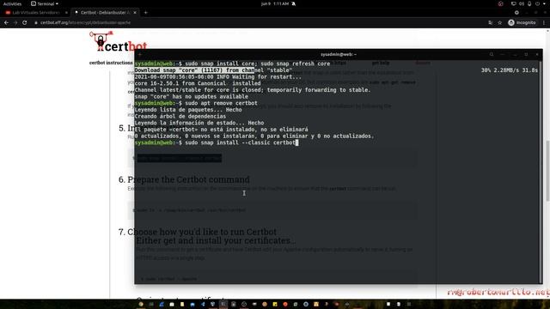550x309 pixels.
Task: Click the terminal title 'sysadmin@web: ~'
Action: (x=339, y=54)
